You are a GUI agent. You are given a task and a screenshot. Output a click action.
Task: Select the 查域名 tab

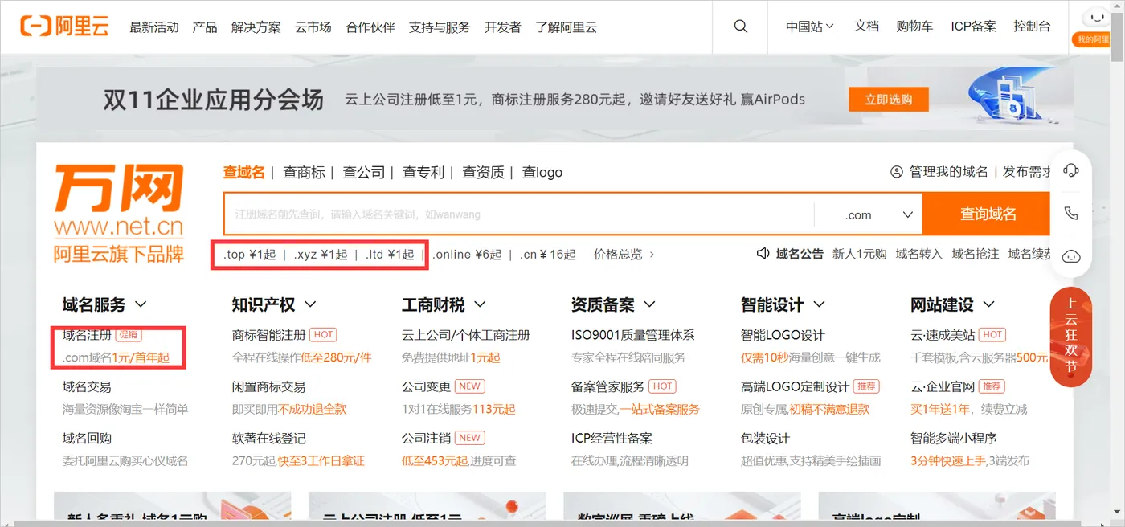click(x=243, y=172)
